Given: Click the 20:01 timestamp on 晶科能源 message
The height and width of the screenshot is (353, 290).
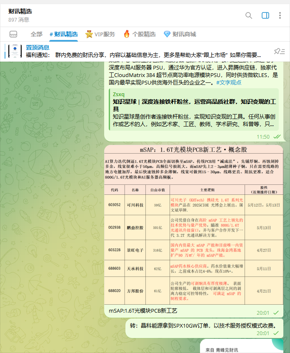Looking at the screenshot, I should [x=263, y=333].
